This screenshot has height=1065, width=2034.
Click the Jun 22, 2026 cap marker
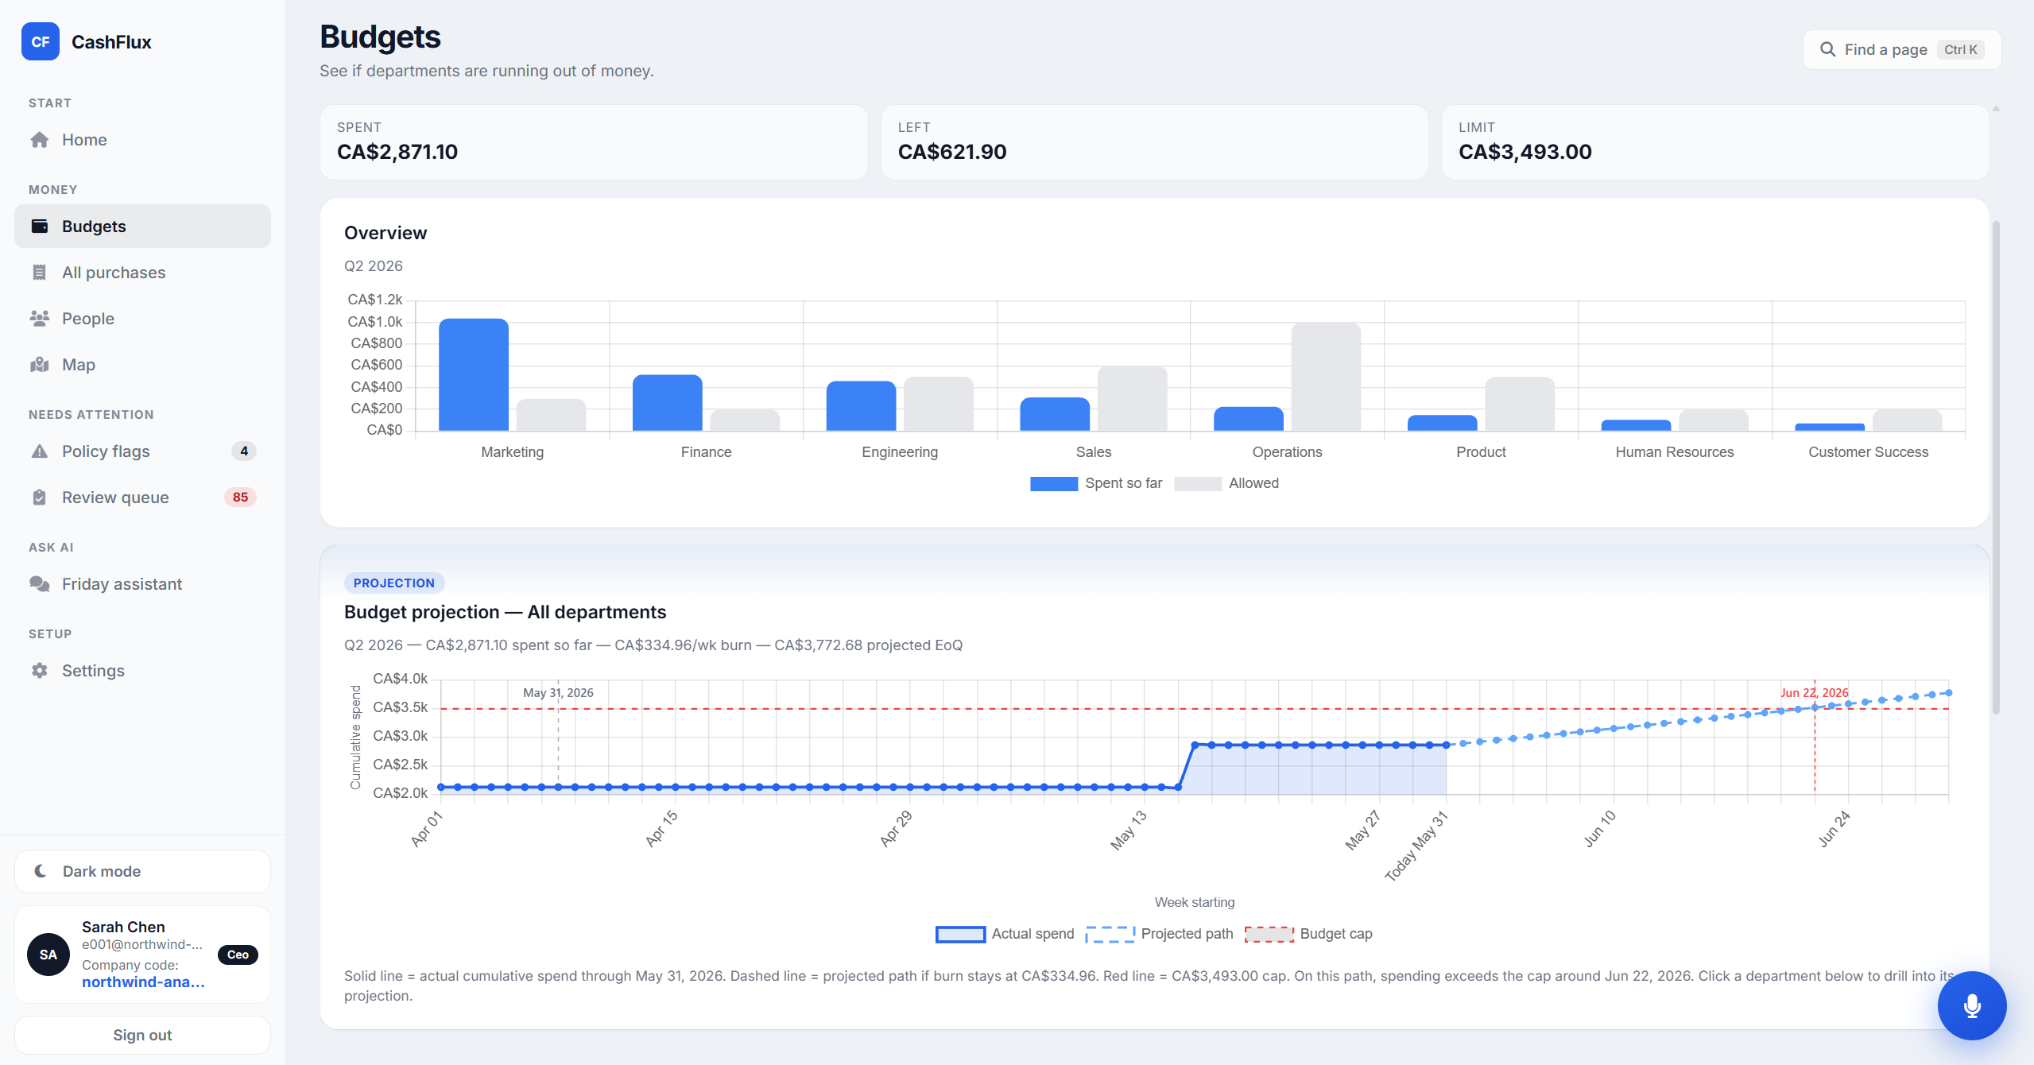(1815, 693)
